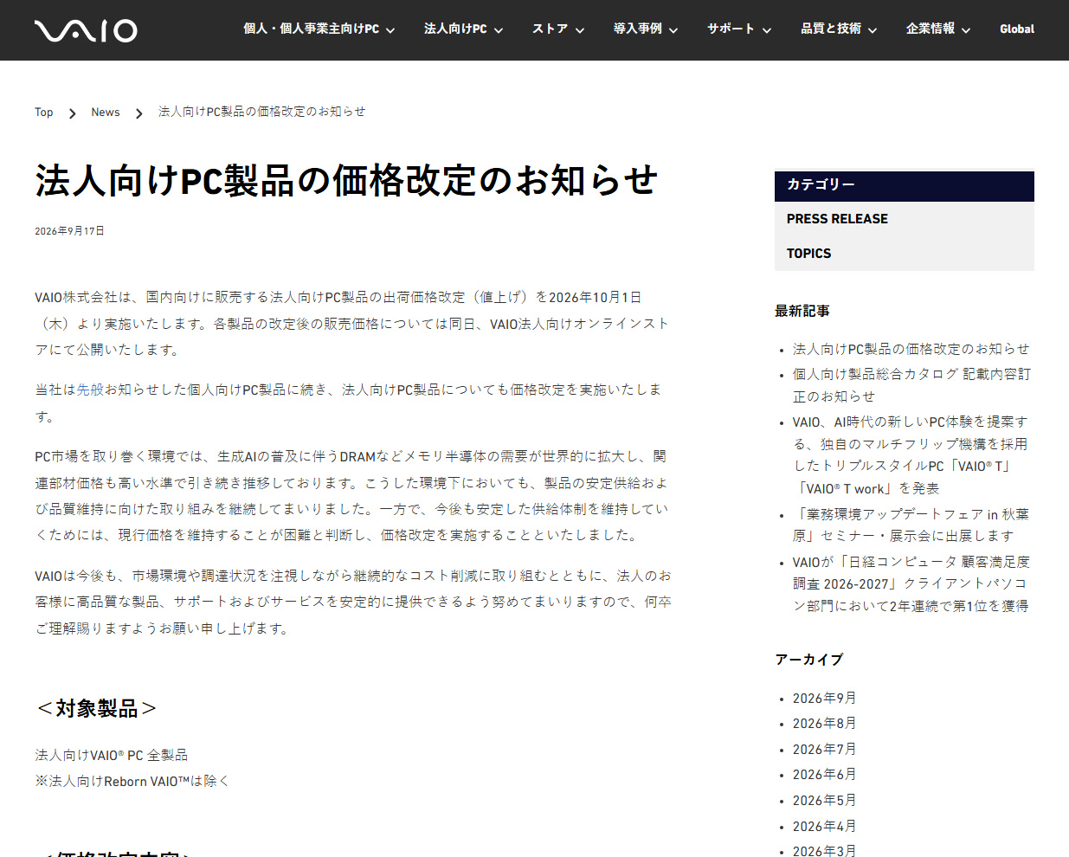
Task: Click the VAIO logo in header
Action: click(x=86, y=30)
